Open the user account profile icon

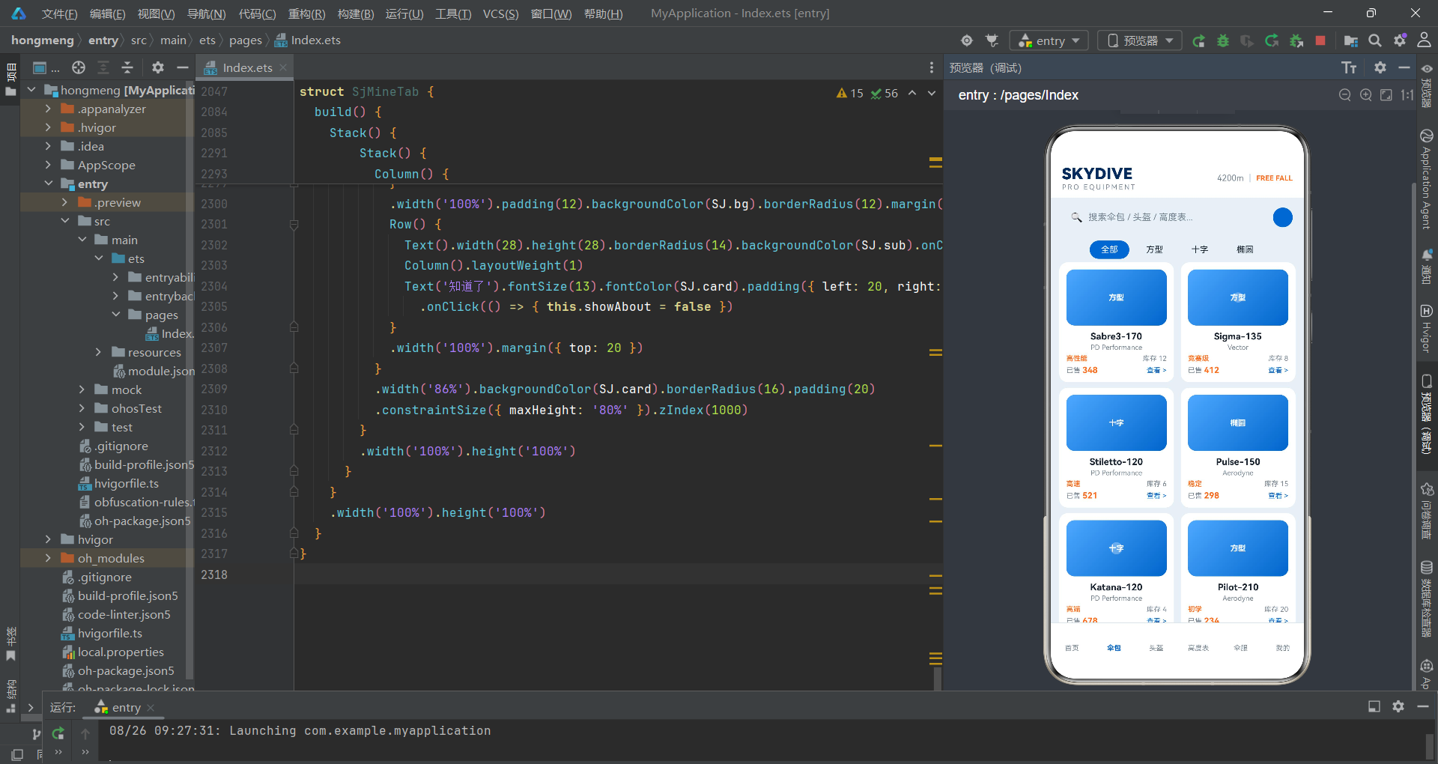1425,40
